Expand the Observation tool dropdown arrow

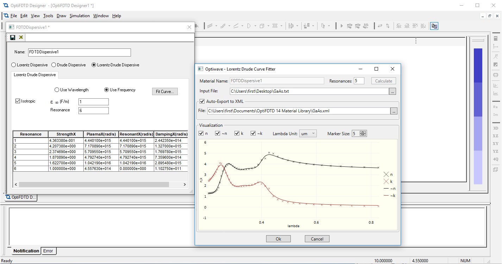313,26
